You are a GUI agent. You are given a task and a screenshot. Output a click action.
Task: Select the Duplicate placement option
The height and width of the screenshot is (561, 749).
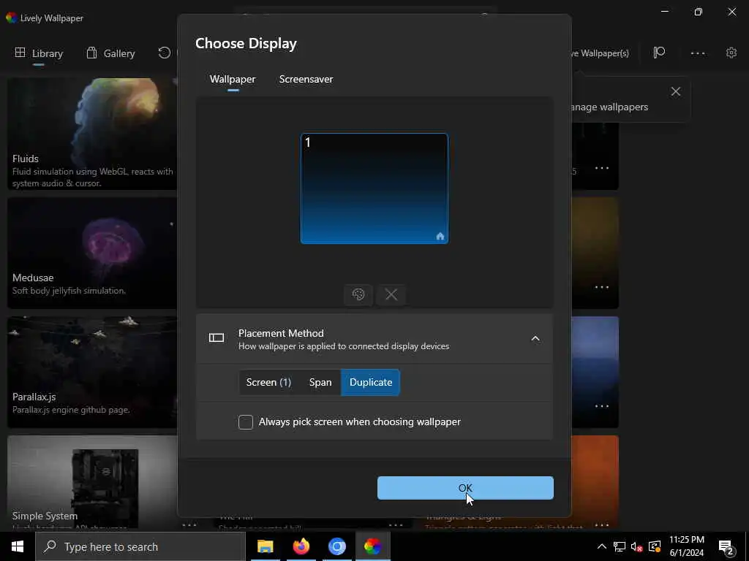[371, 382]
